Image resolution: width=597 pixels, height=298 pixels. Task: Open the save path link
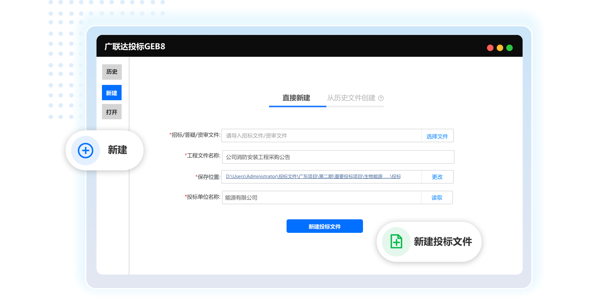coord(313,176)
